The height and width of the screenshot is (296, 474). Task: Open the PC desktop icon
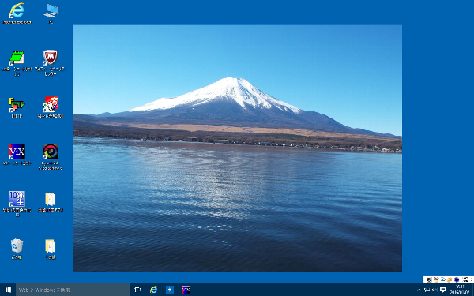(51, 13)
